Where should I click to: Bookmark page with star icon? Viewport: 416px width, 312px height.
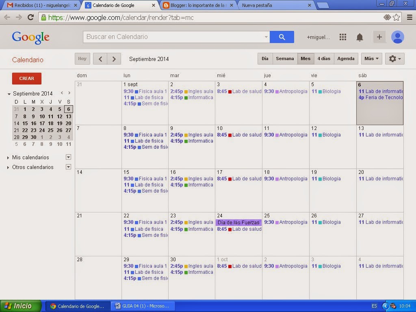[x=396, y=17]
